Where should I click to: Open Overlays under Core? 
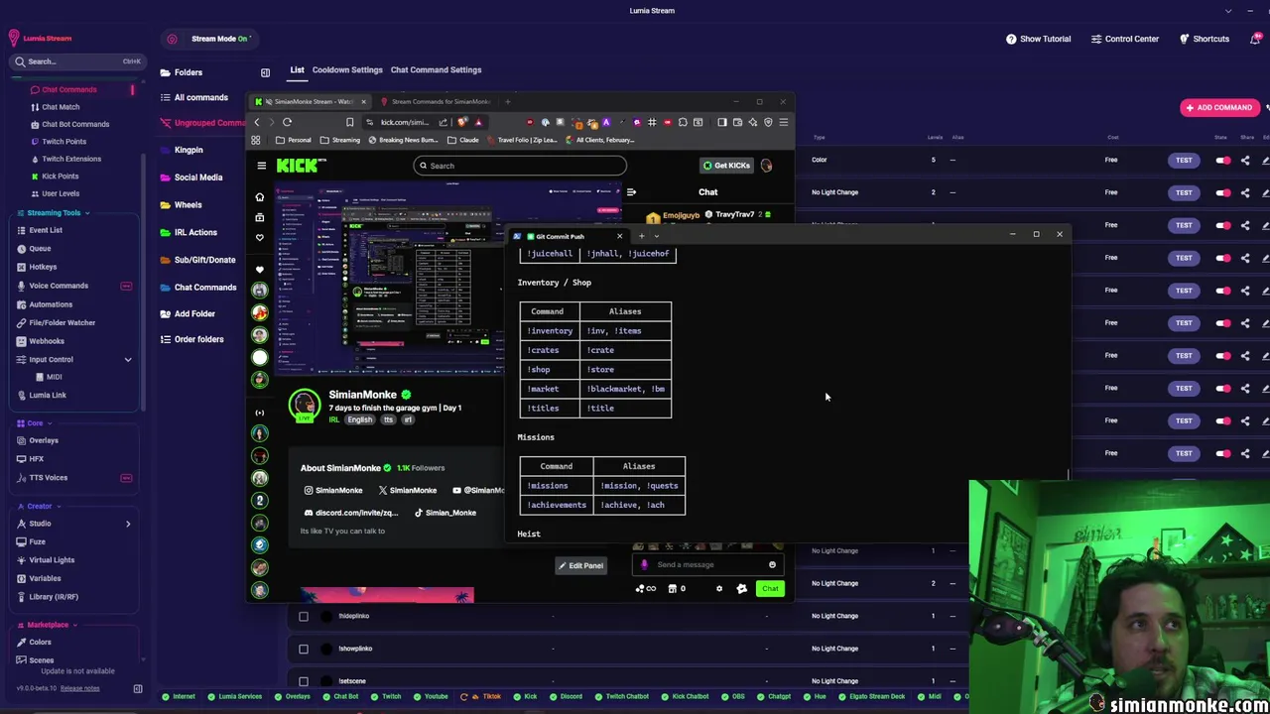coord(44,440)
